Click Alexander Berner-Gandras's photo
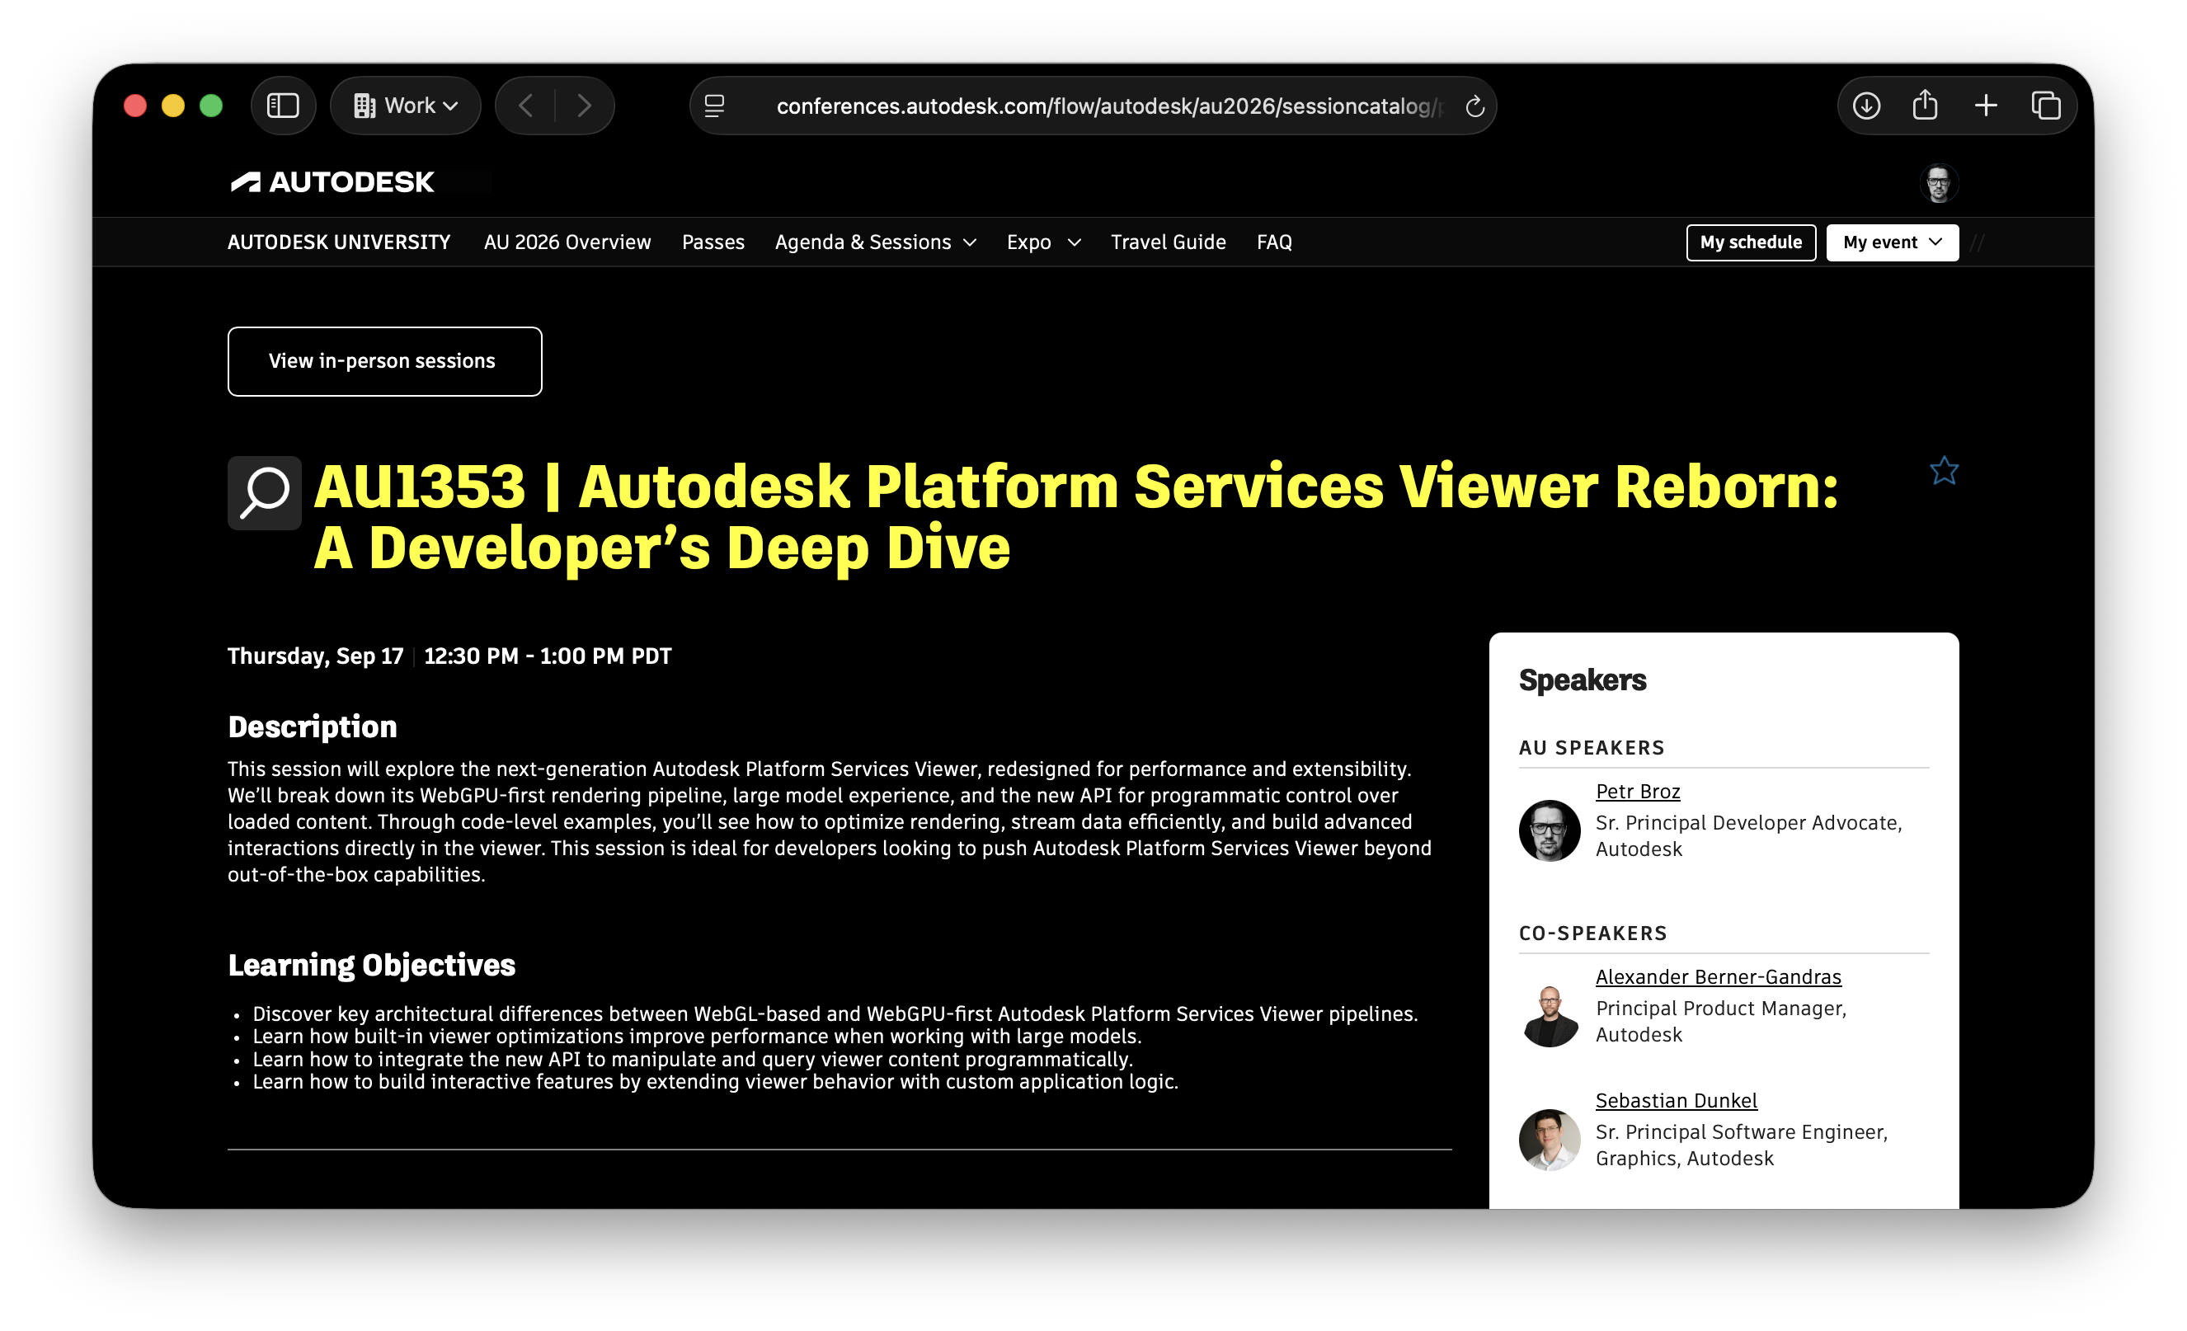 click(1549, 1016)
